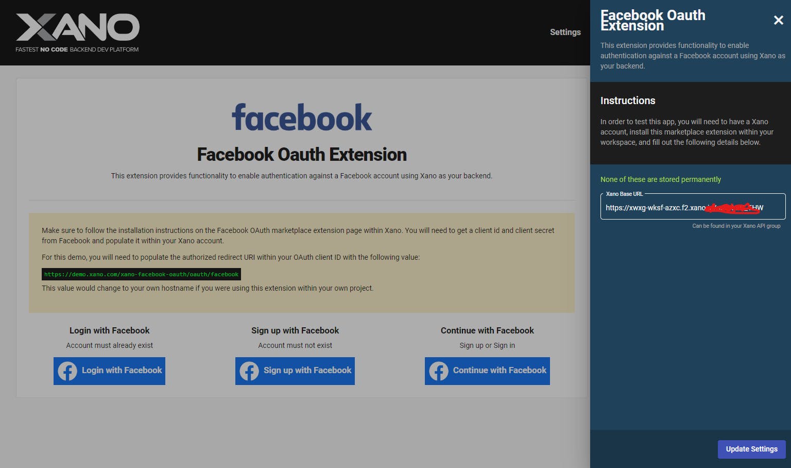The width and height of the screenshot is (791, 468).
Task: Click the 'Account must already exist' text
Action: (110, 345)
